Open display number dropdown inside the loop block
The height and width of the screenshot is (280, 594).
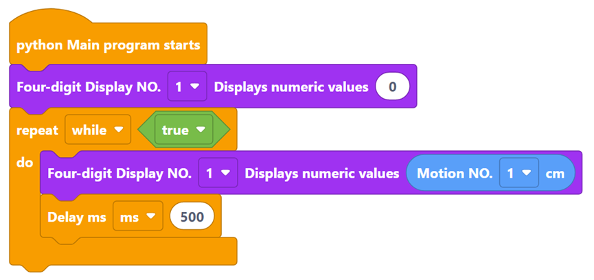pos(218,173)
